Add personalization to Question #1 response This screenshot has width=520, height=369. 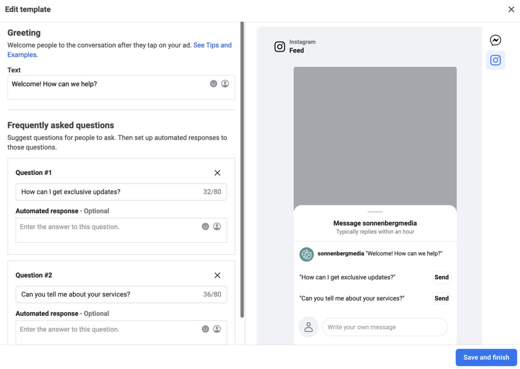pyautogui.click(x=217, y=226)
